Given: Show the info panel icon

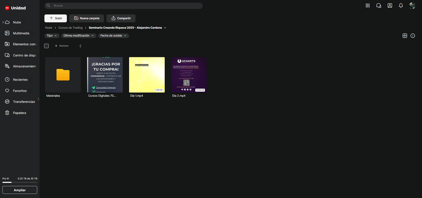Looking at the screenshot, I should [x=413, y=36].
